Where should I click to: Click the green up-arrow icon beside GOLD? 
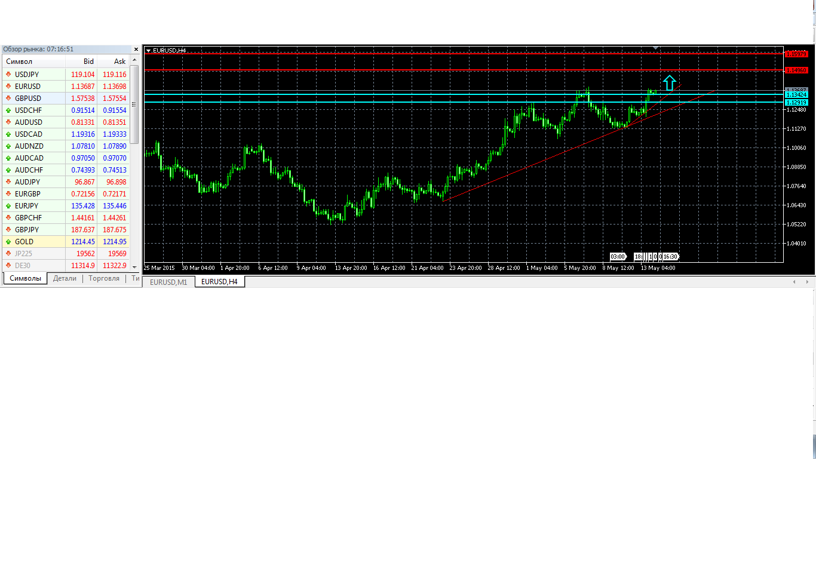8,242
